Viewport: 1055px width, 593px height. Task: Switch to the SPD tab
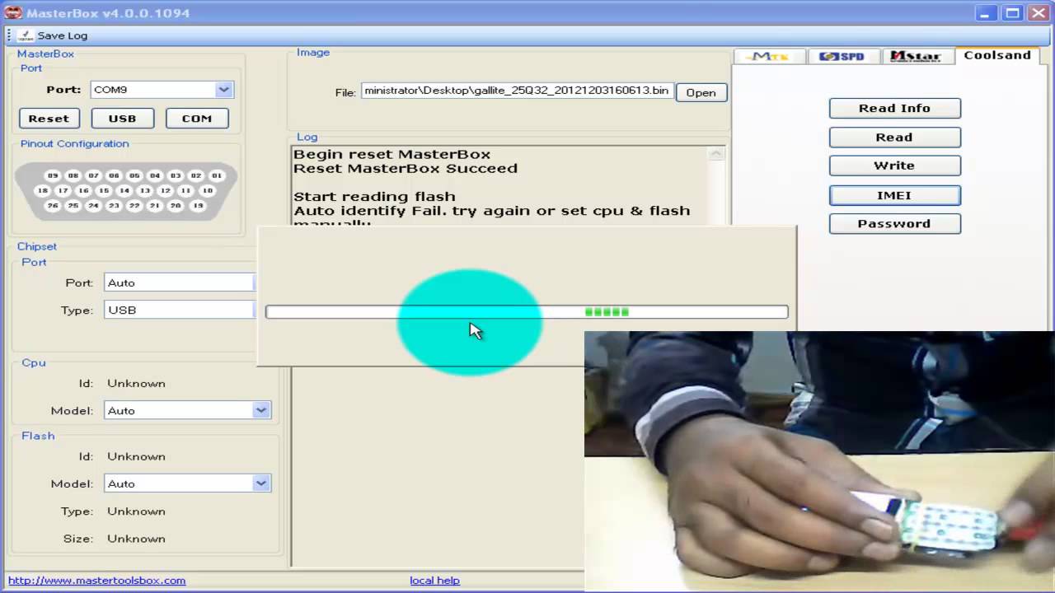[842, 56]
